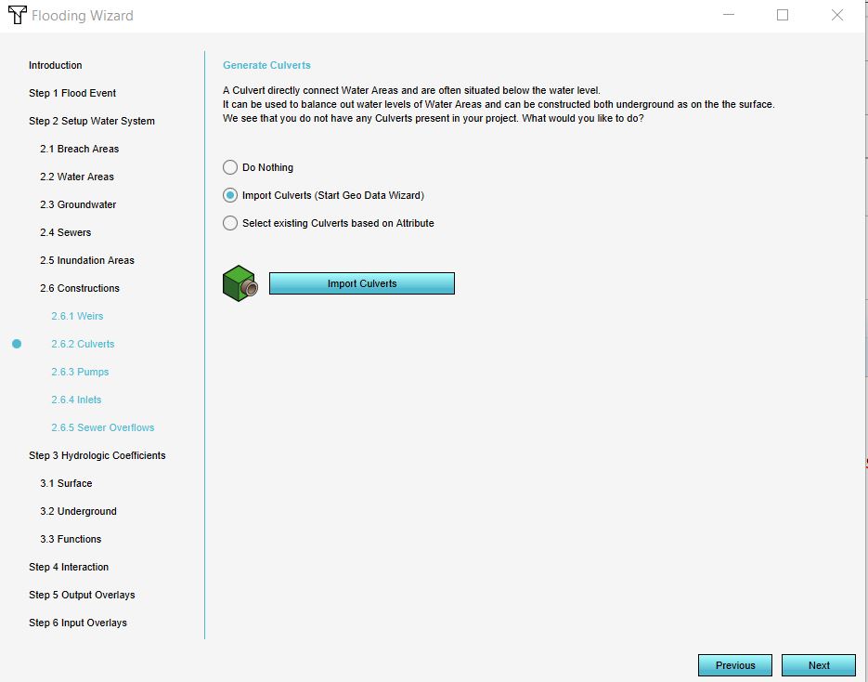The height and width of the screenshot is (682, 868).
Task: Click the Flooding Wizard logo icon
Action: tap(17, 15)
